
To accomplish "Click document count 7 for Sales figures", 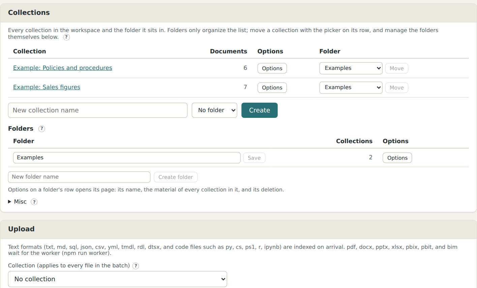I will pyautogui.click(x=245, y=87).
